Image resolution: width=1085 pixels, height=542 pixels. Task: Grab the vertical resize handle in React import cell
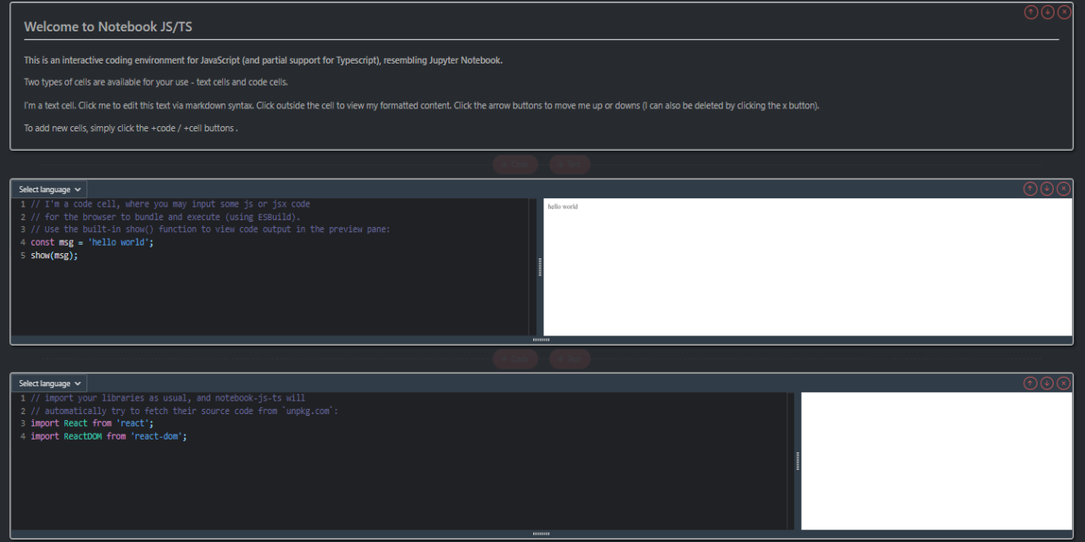click(x=798, y=462)
